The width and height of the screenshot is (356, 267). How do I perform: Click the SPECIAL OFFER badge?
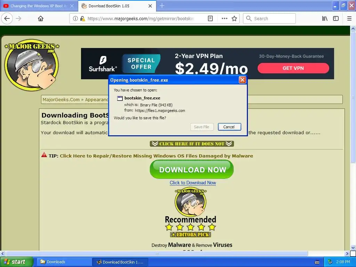pos(141,64)
